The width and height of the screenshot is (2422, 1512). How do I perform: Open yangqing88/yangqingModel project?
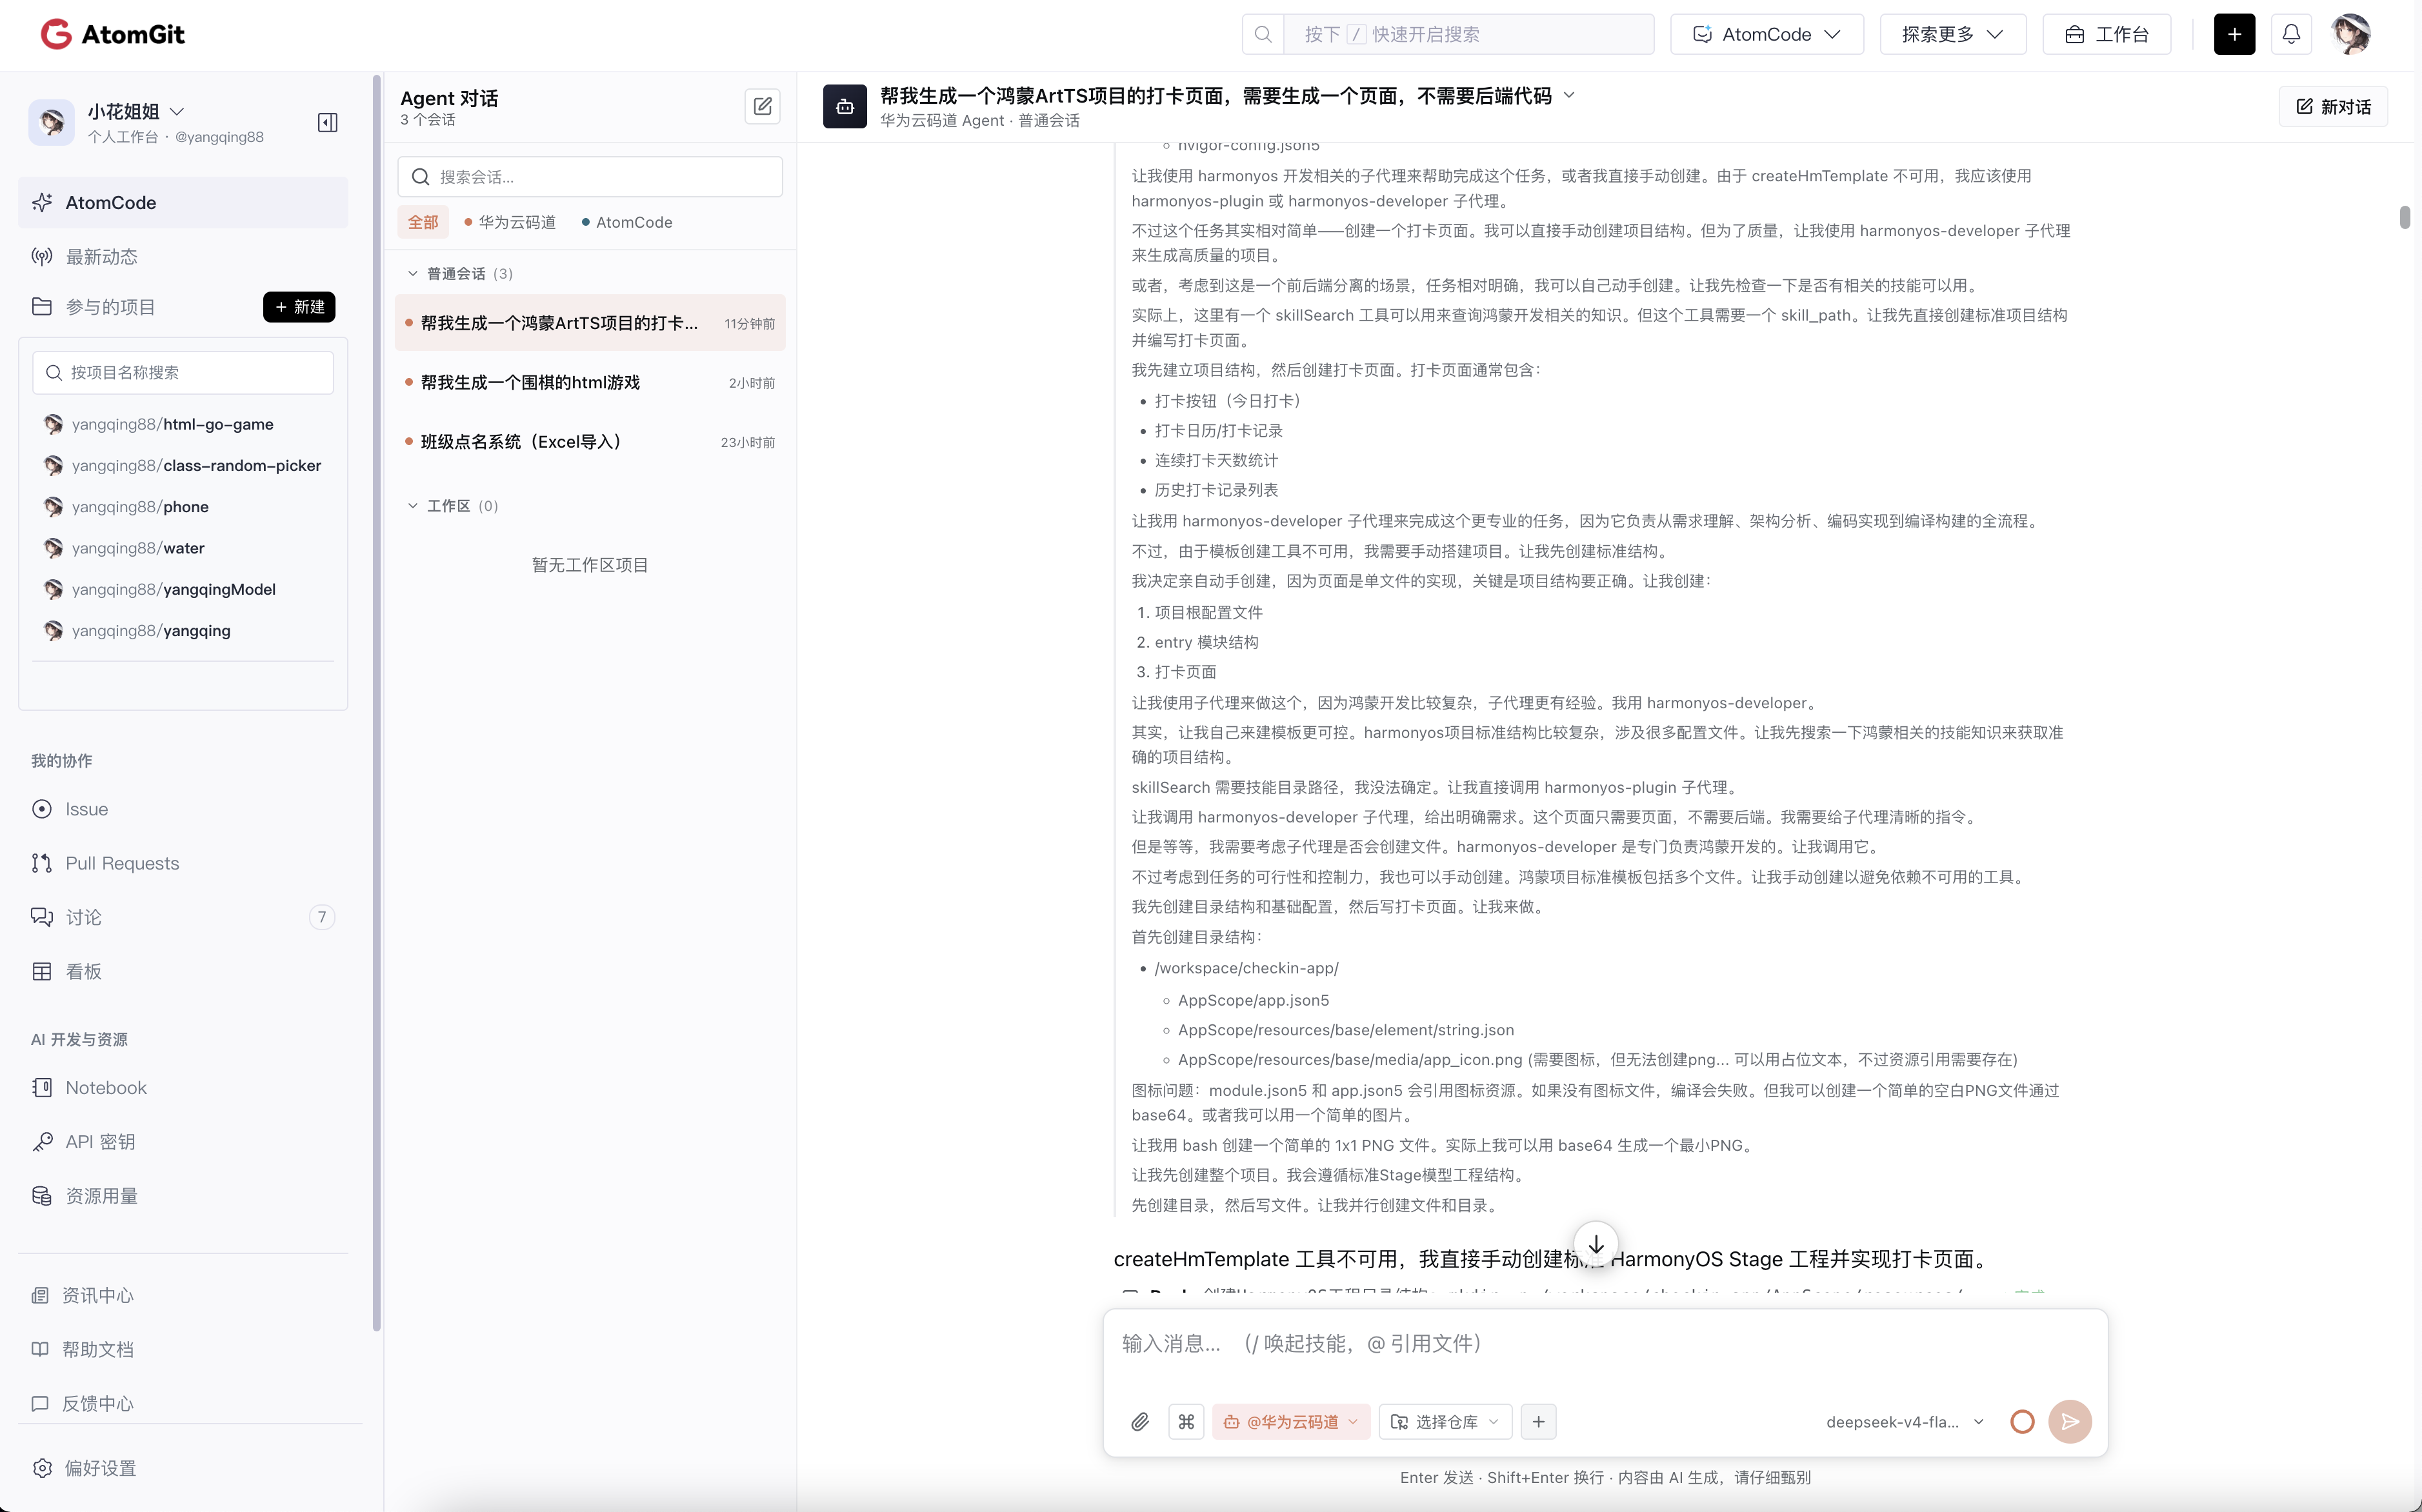[161, 589]
